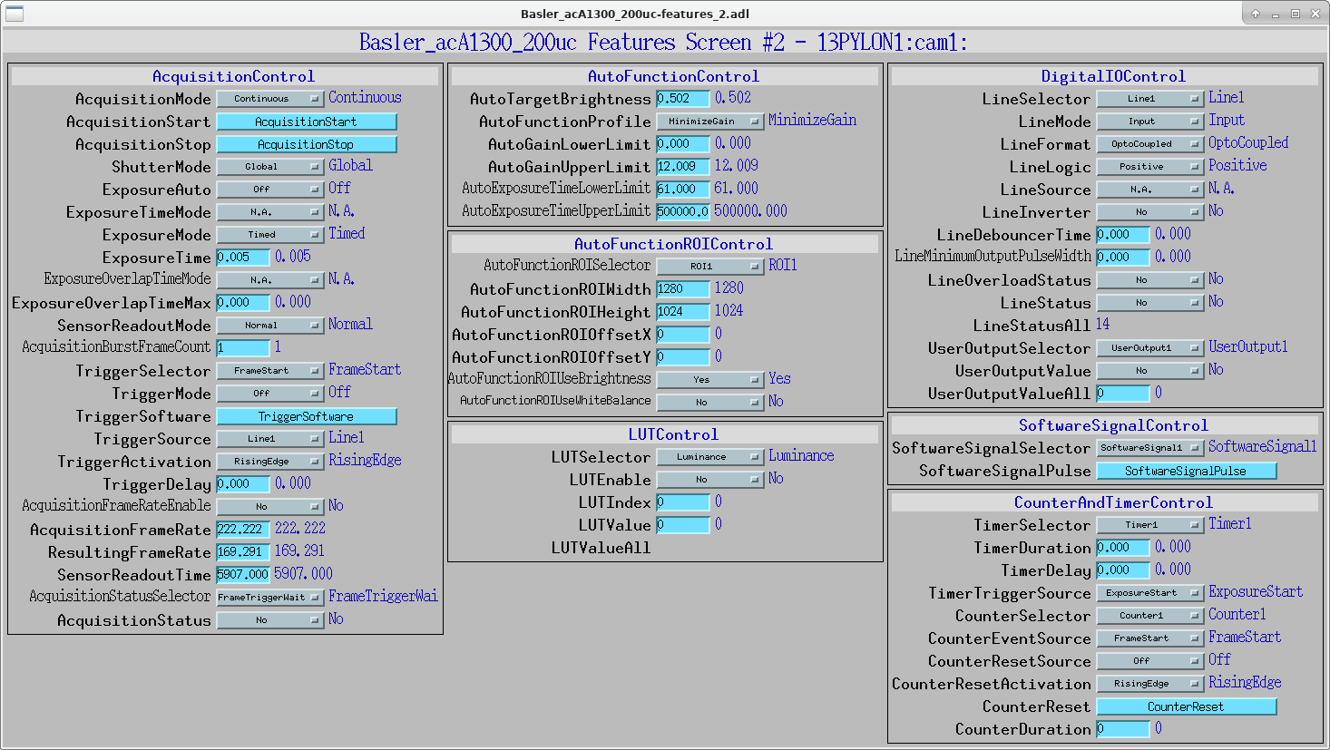Open the AcquisitionMode dropdown
The height and width of the screenshot is (750, 1330).
coord(270,99)
